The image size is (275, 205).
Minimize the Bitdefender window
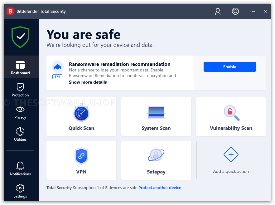tap(253, 12)
